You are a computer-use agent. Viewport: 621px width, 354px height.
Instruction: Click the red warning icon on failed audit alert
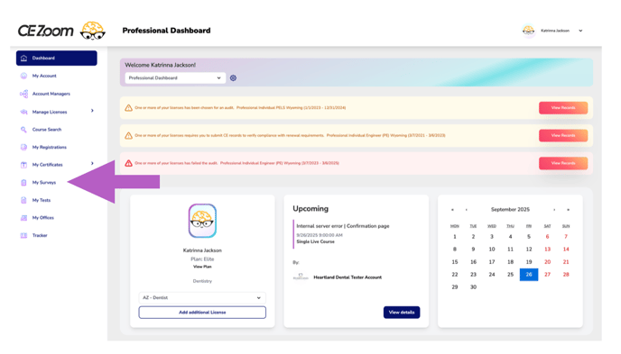[x=129, y=163]
